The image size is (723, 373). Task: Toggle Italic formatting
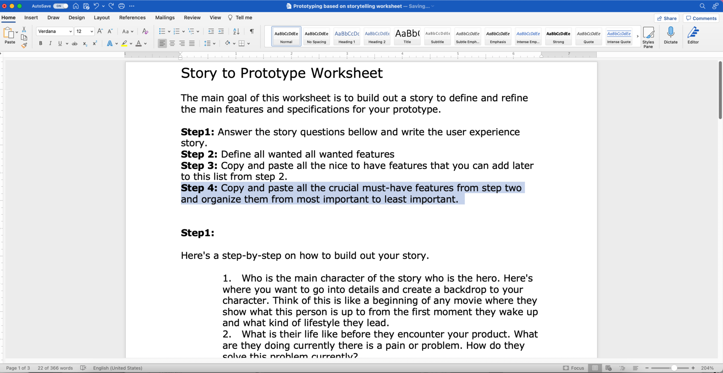click(50, 44)
